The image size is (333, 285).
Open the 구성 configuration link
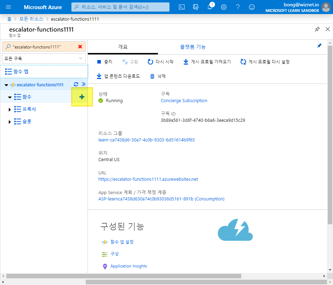pyautogui.click(x=115, y=254)
